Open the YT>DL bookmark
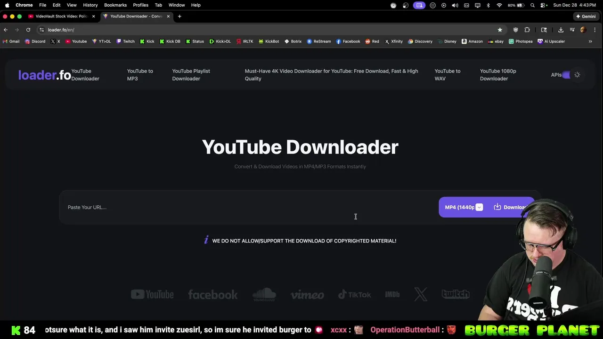 (x=101, y=41)
